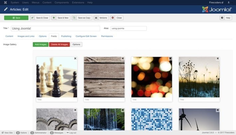Select the Fields tab
Viewport: 236px width, 135px height.
click(54, 36)
